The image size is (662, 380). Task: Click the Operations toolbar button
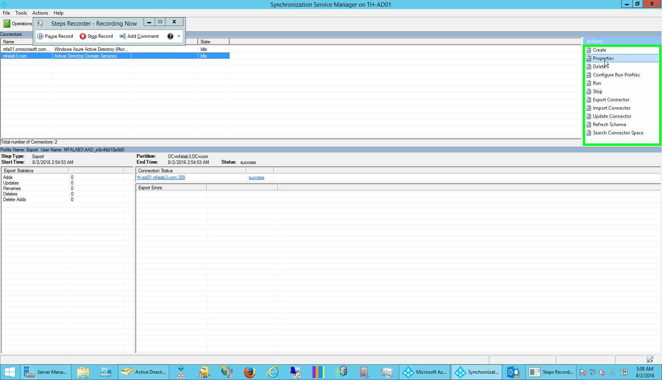pyautogui.click(x=18, y=24)
